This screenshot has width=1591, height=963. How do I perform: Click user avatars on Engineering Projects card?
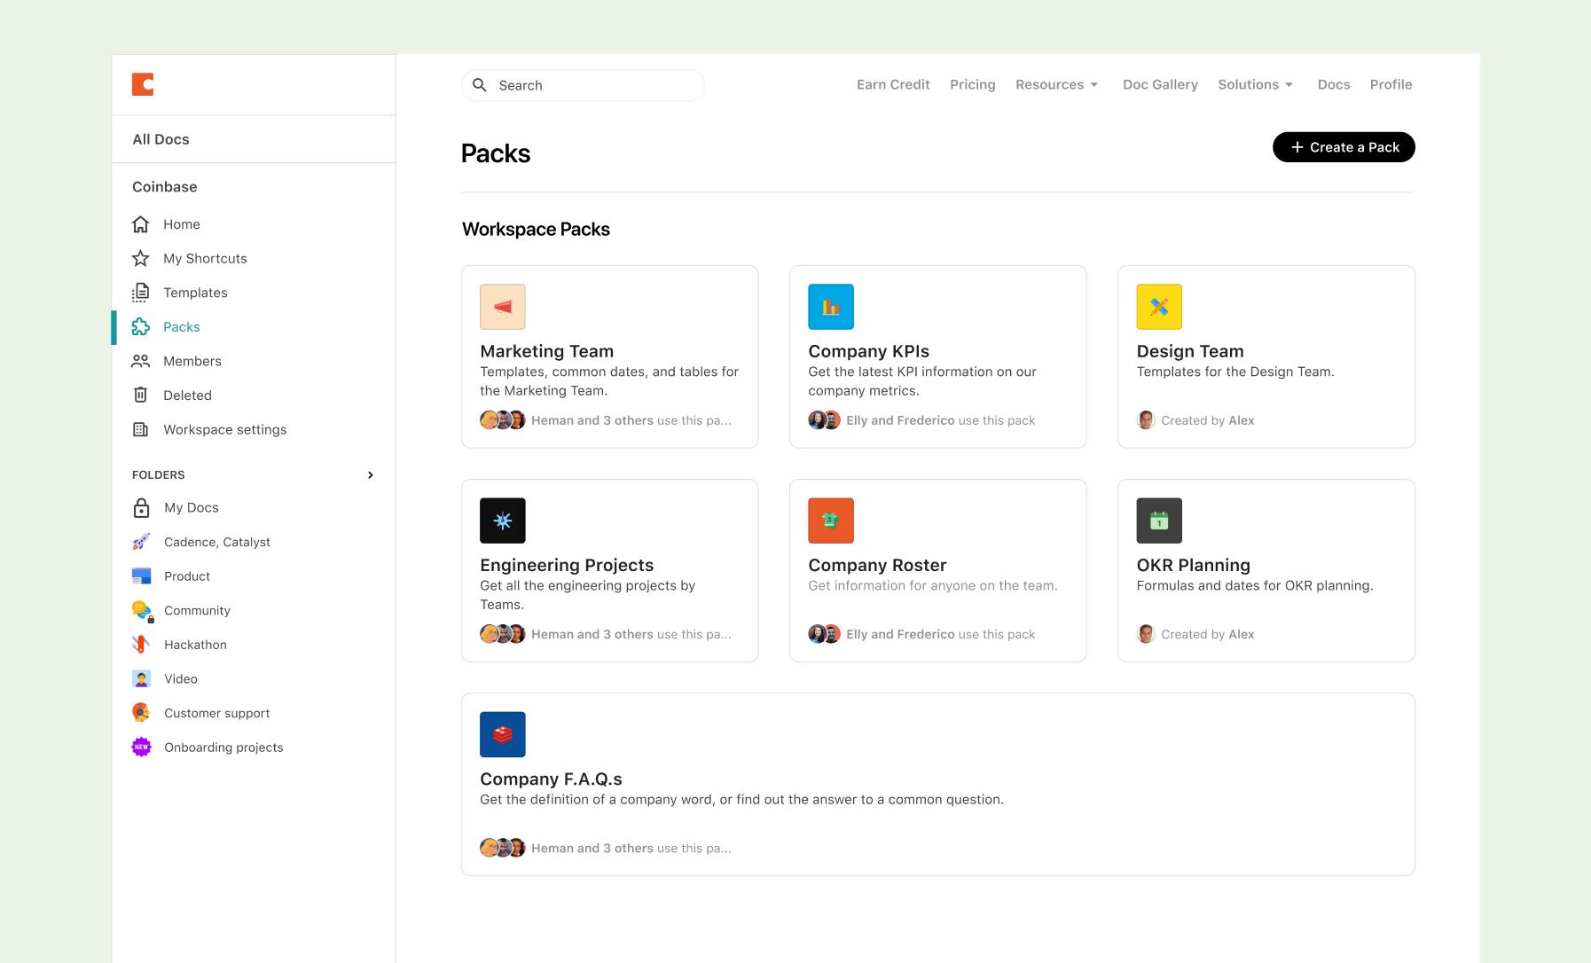pos(503,634)
